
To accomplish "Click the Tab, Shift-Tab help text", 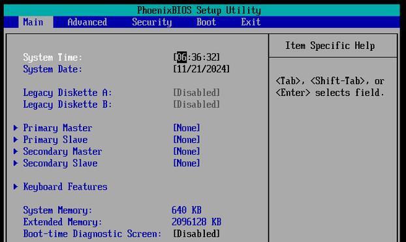I will point(330,87).
